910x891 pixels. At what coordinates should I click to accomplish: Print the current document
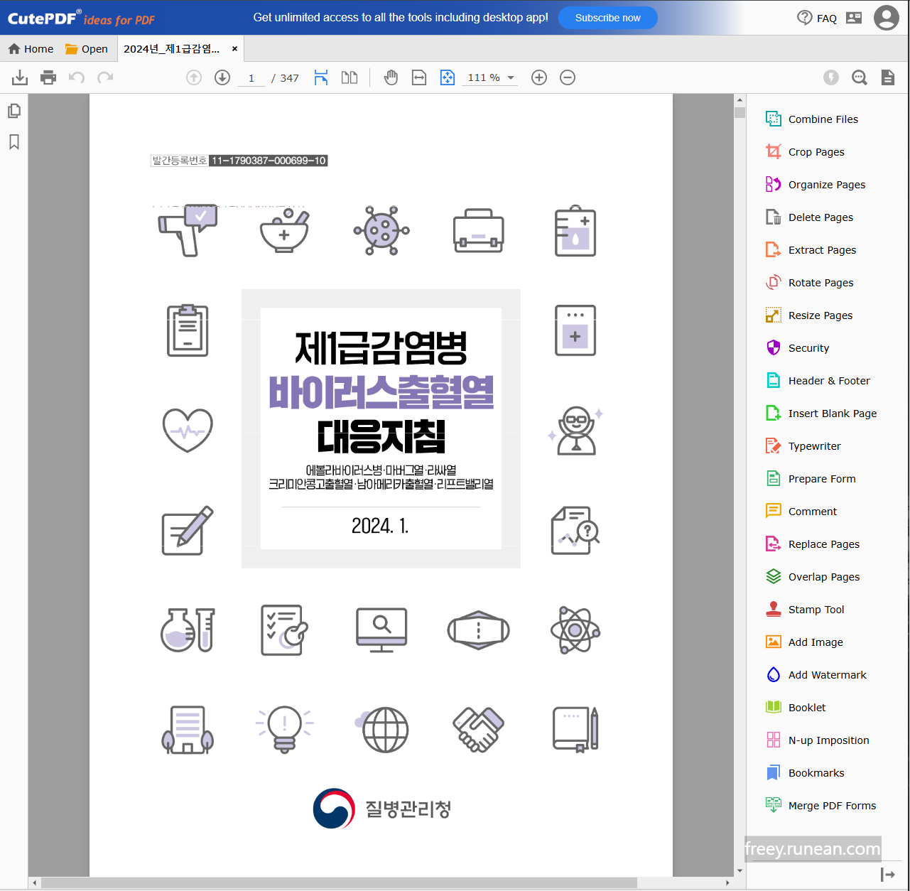click(48, 77)
